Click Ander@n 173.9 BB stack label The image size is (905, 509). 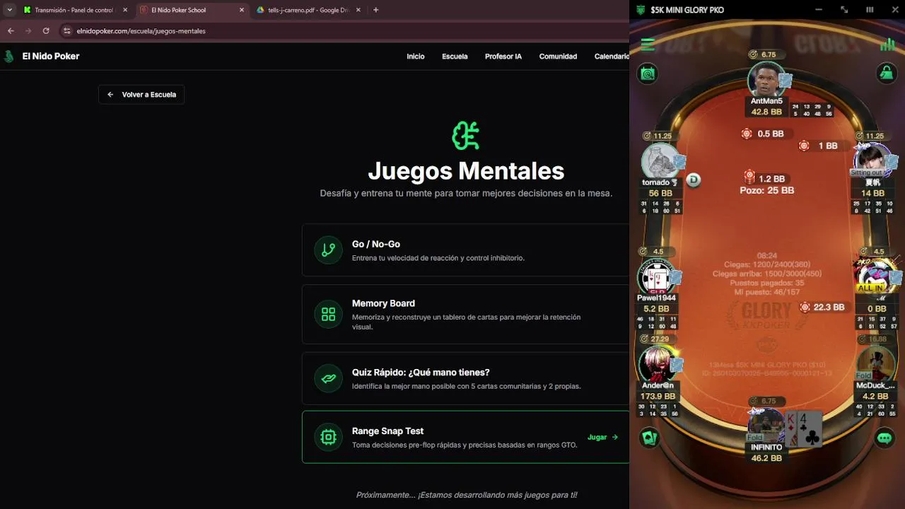click(x=658, y=397)
